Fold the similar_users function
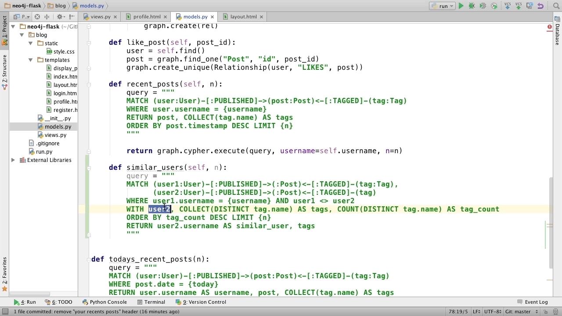The image size is (562, 316). [89, 168]
